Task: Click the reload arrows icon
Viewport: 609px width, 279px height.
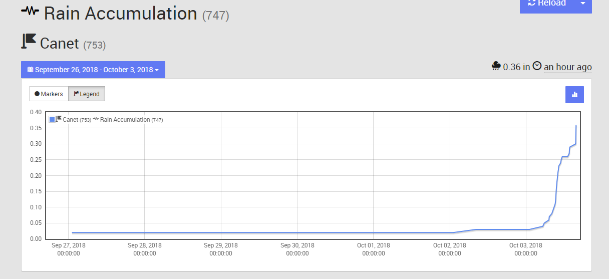Action: click(x=532, y=3)
